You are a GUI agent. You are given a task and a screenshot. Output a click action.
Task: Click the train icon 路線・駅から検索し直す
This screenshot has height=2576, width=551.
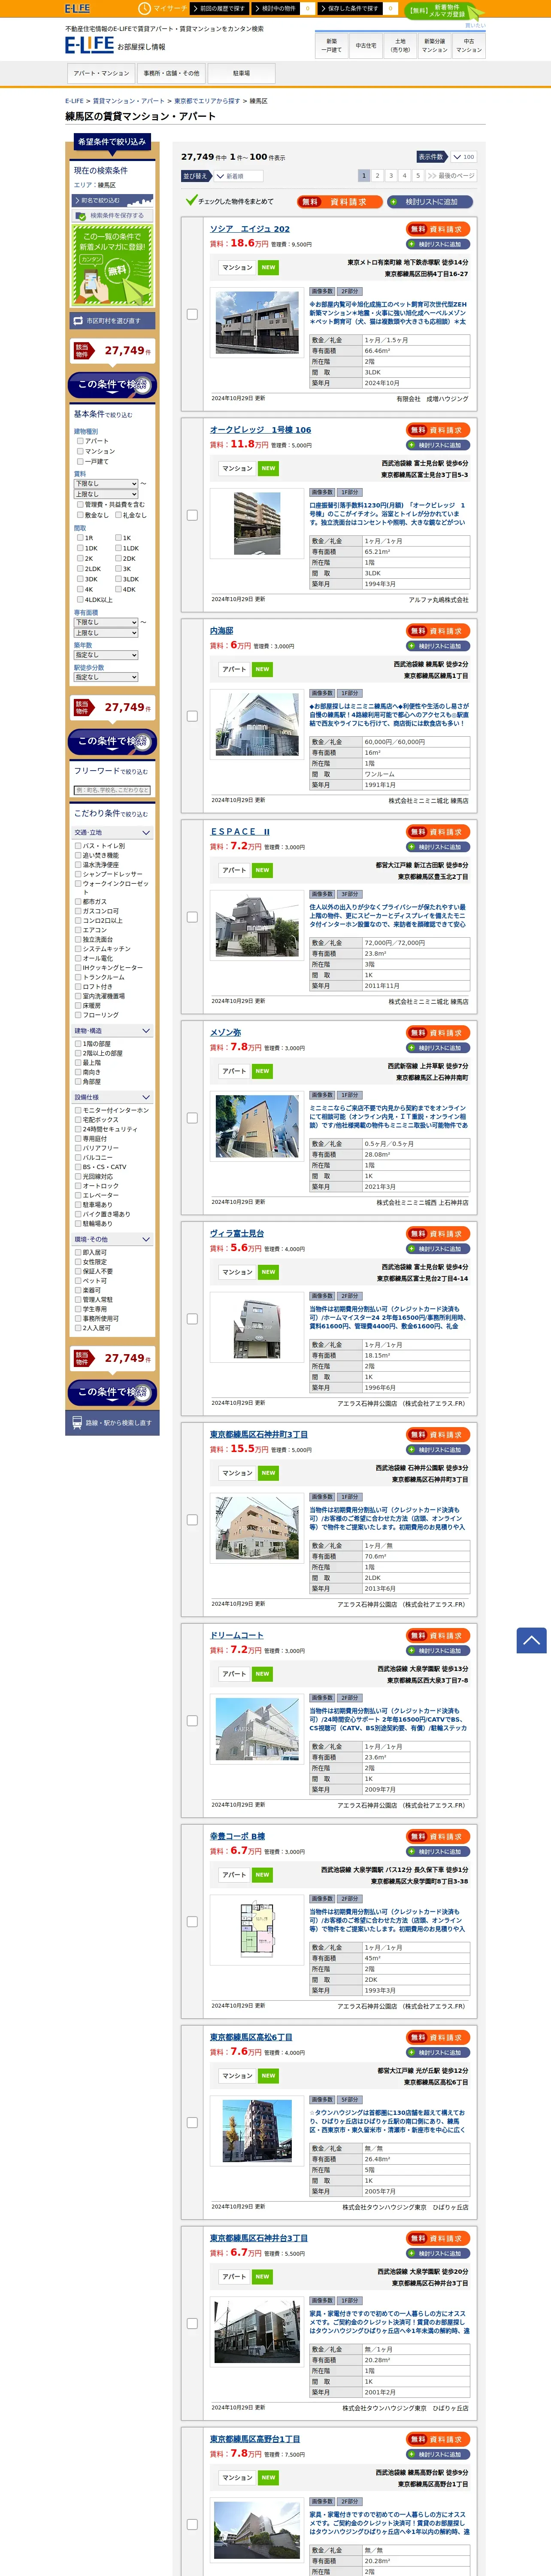(112, 1422)
